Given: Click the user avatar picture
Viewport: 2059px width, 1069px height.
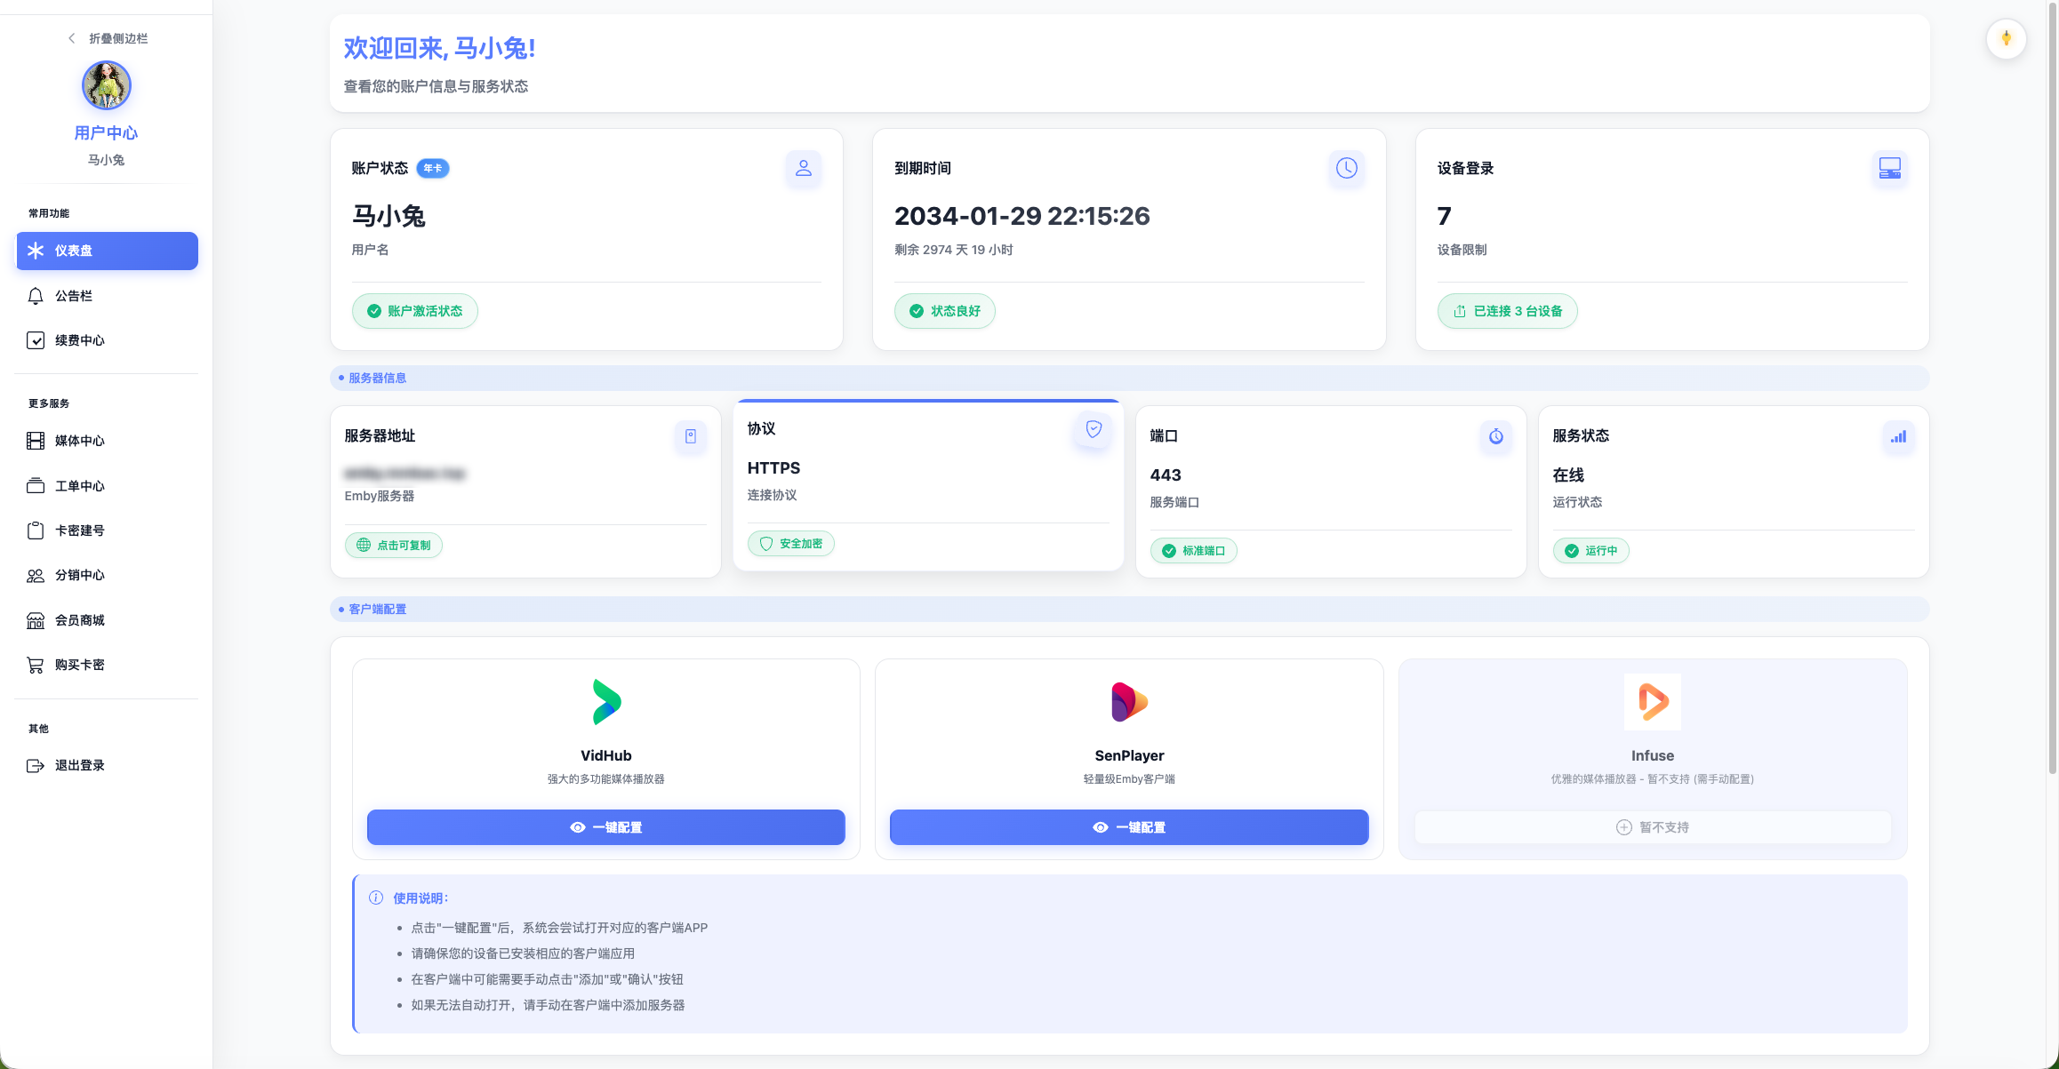Looking at the screenshot, I should (x=106, y=85).
